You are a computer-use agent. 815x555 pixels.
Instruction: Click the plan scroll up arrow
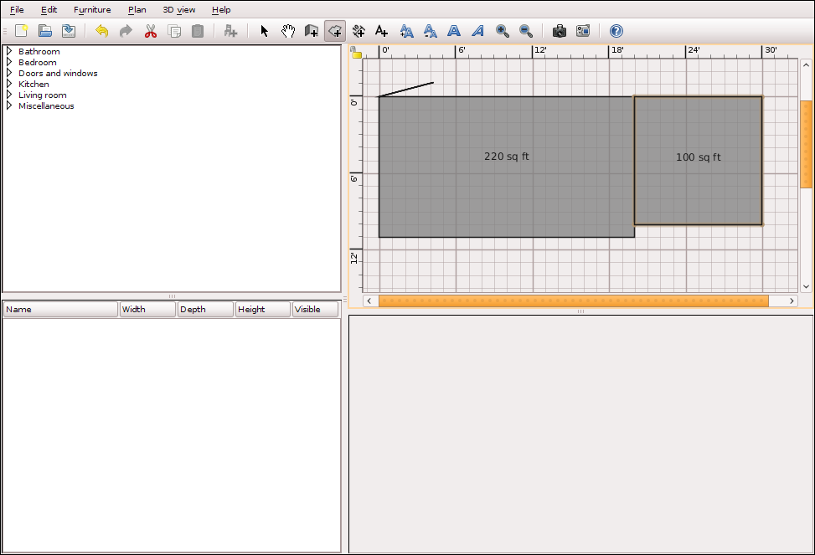pos(806,65)
